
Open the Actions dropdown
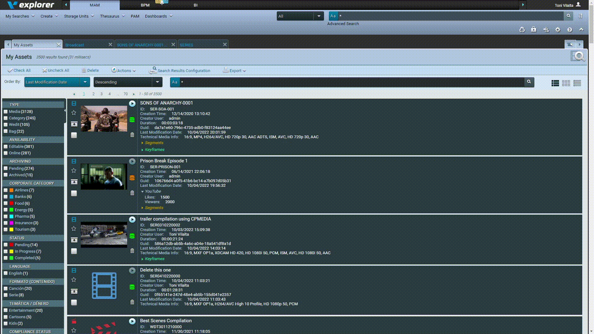[x=123, y=71]
